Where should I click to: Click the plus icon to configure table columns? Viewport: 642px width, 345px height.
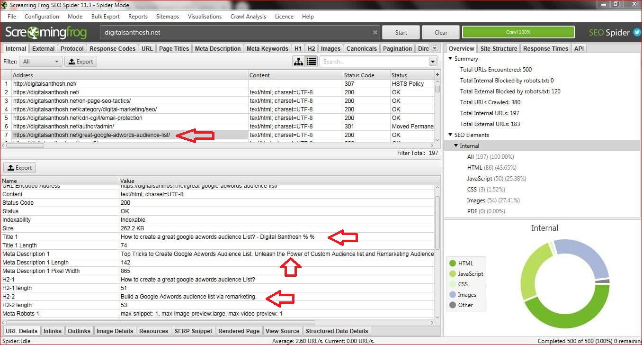tap(437, 75)
